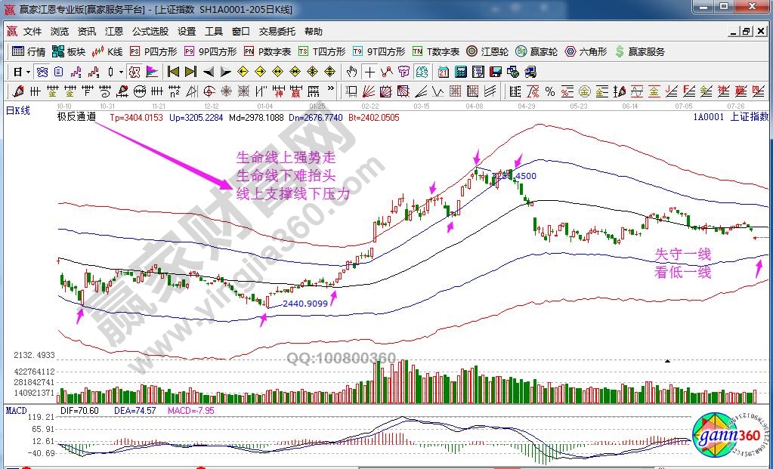Click the save floppy-disk icon
Screen dimensions: 773x469
pos(496,72)
